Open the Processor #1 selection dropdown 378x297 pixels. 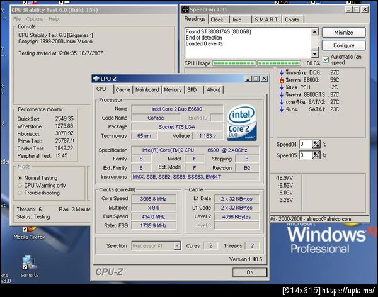click(x=177, y=246)
